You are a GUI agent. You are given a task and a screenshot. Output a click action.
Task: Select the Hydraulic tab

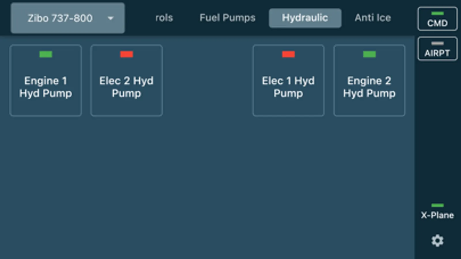click(x=305, y=18)
